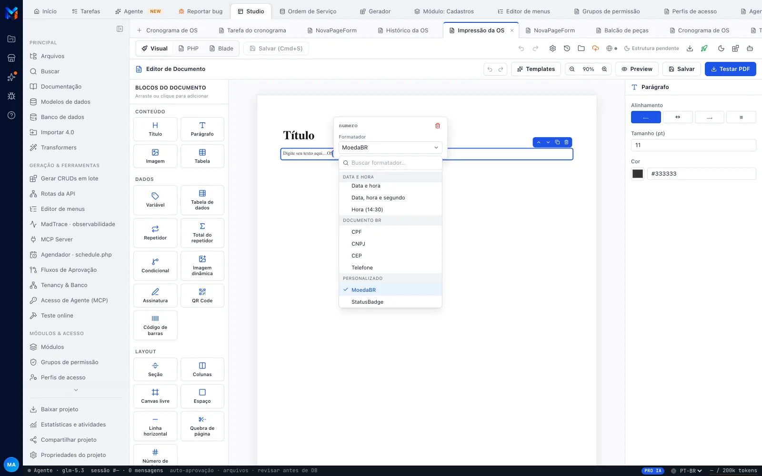
Task: Add a Repetidor block
Action: coord(155,233)
